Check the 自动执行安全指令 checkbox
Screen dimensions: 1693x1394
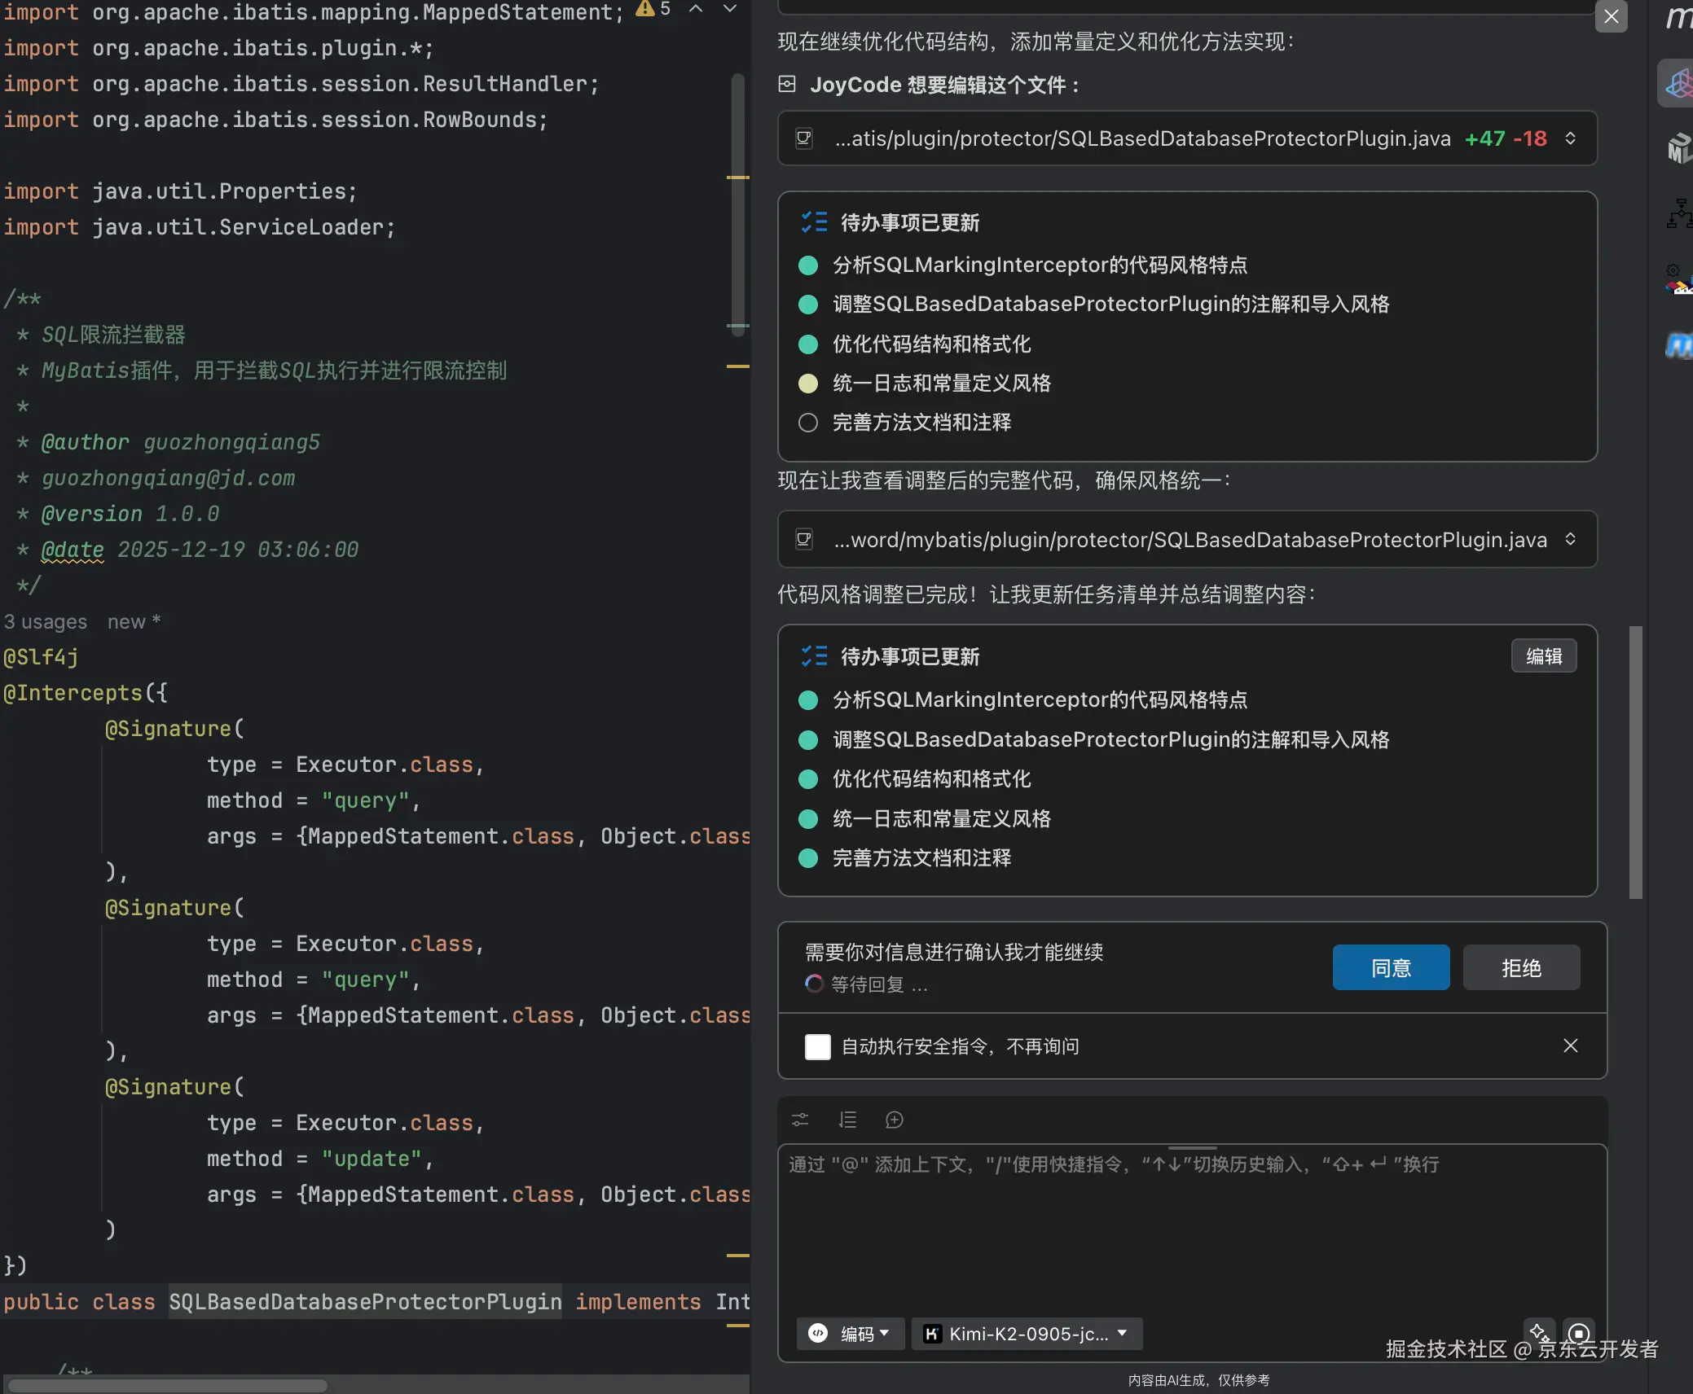point(817,1047)
